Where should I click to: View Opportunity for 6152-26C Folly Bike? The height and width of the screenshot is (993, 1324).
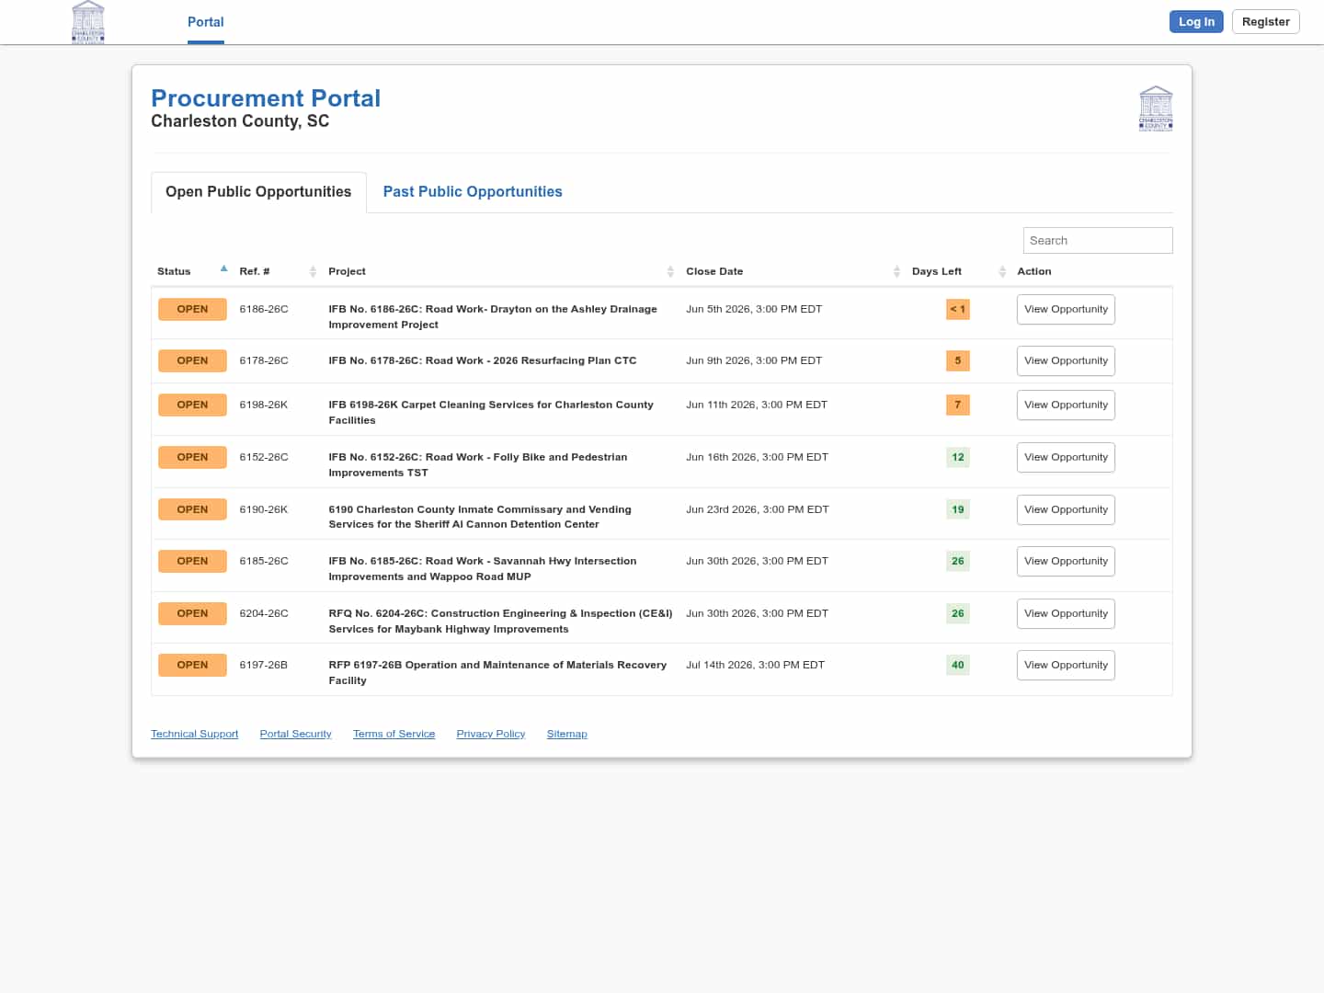coord(1066,457)
